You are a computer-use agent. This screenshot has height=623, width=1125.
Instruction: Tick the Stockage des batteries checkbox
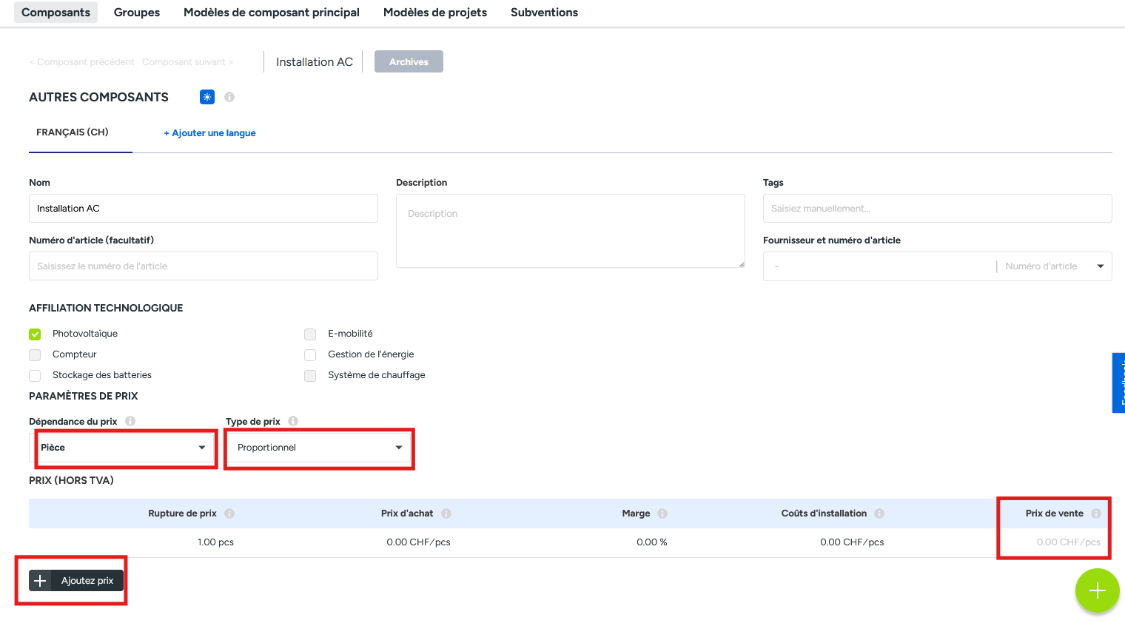tap(35, 376)
